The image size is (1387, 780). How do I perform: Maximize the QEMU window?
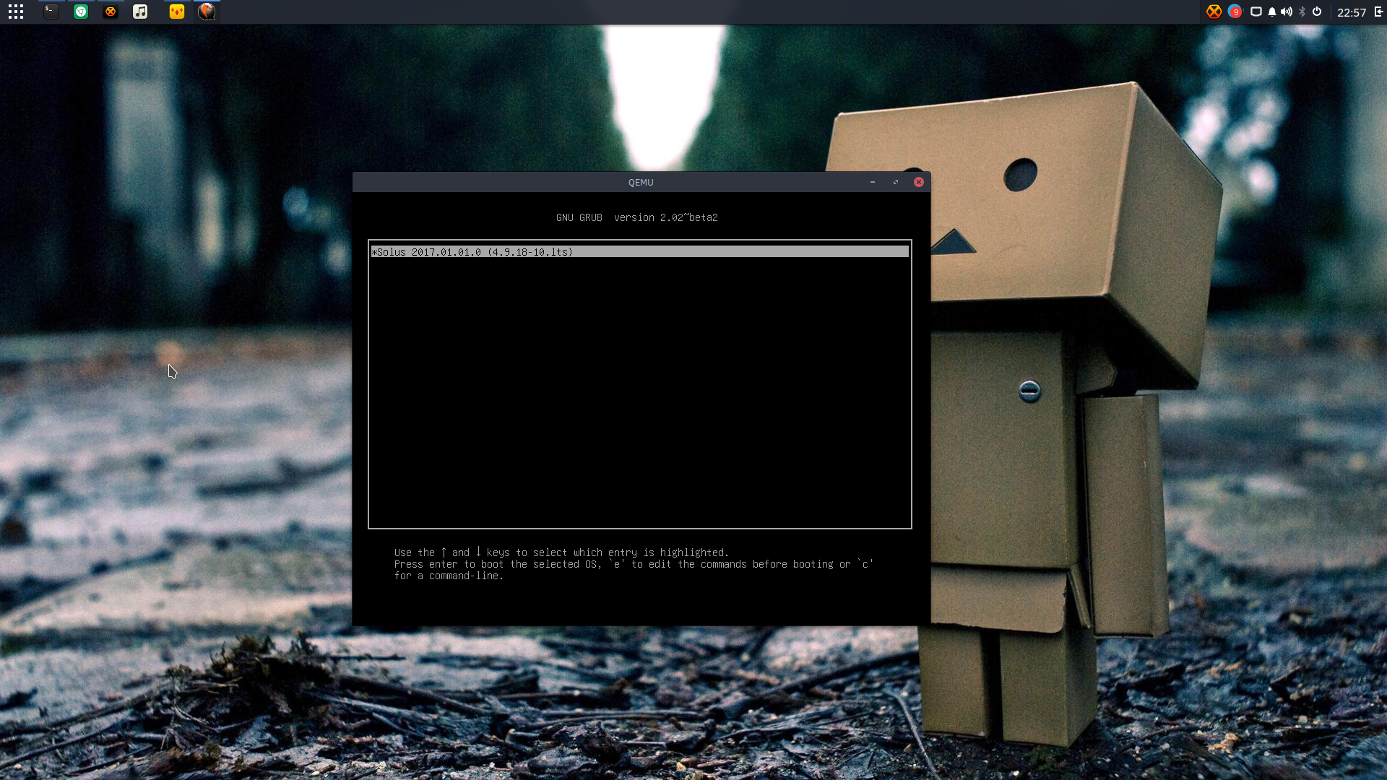[x=896, y=182]
